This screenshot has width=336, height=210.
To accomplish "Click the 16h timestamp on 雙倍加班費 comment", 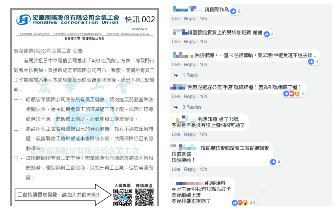I will click(203, 42).
